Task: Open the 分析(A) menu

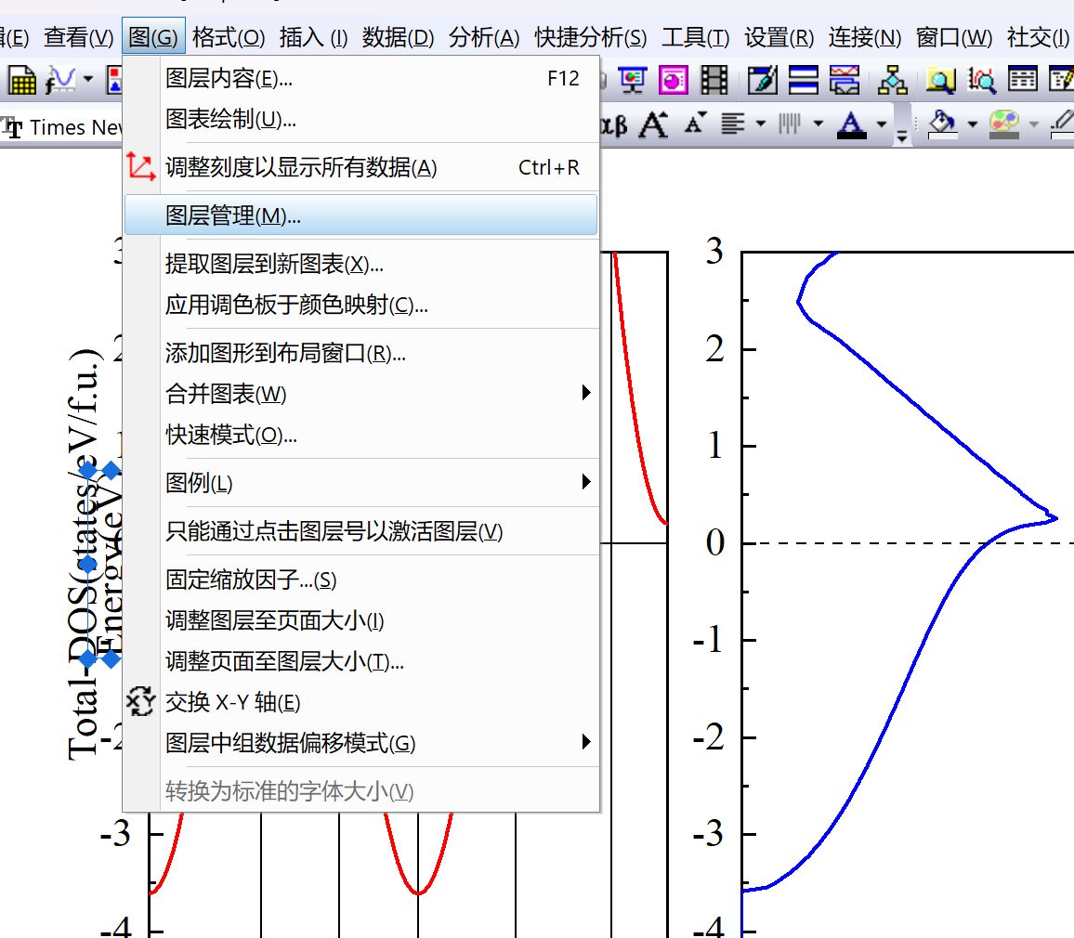Action: coord(483,36)
